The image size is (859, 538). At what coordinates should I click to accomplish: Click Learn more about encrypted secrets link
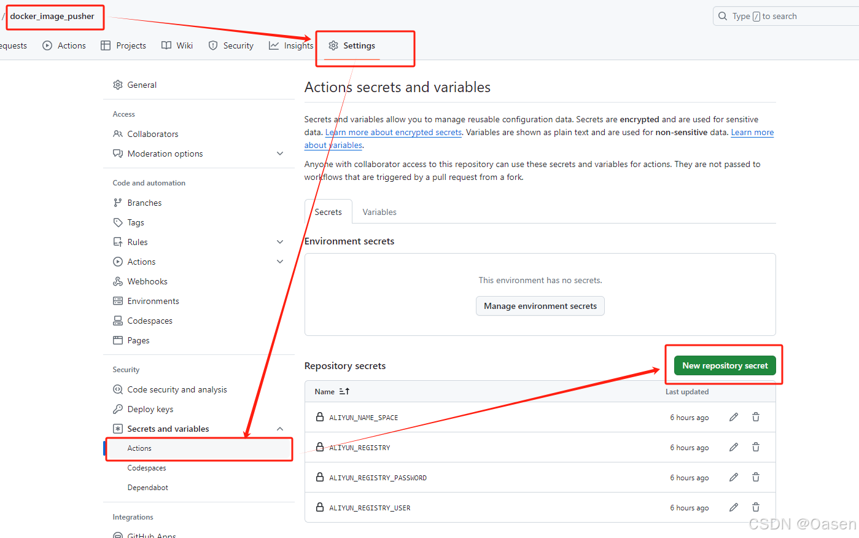point(393,132)
